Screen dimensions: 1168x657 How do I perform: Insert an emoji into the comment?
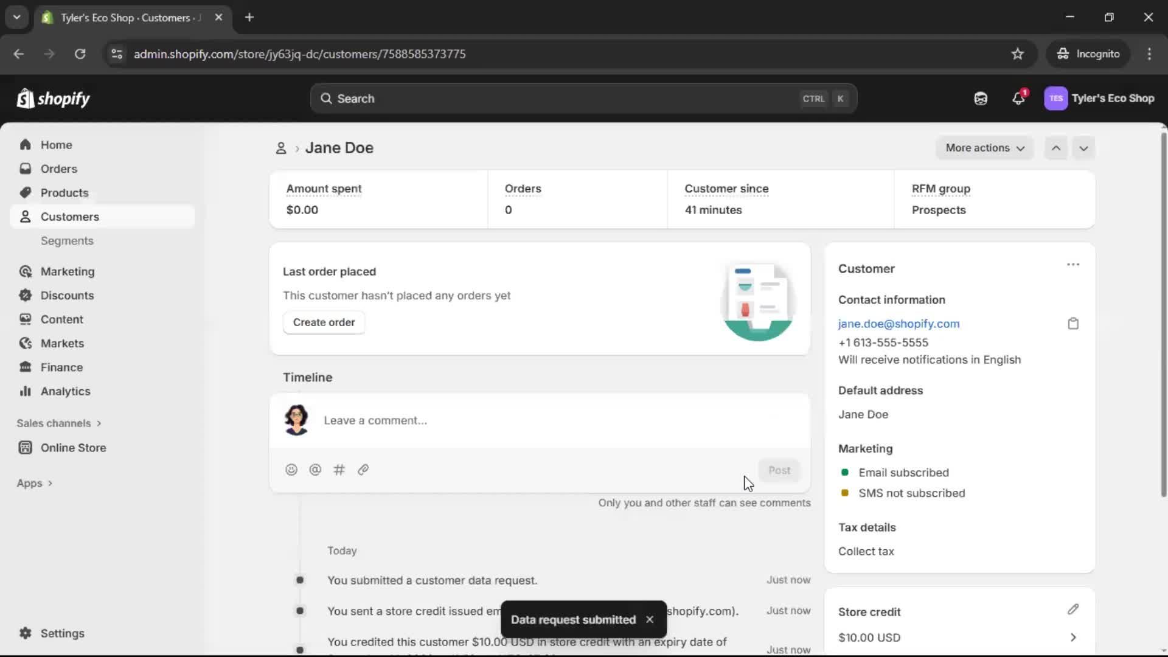[291, 470]
